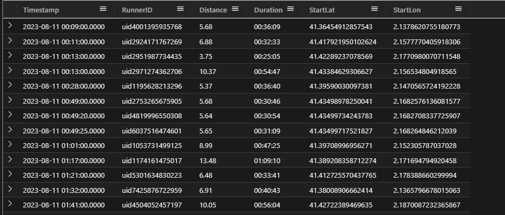Open the StartLon column menu icon

click(458, 9)
